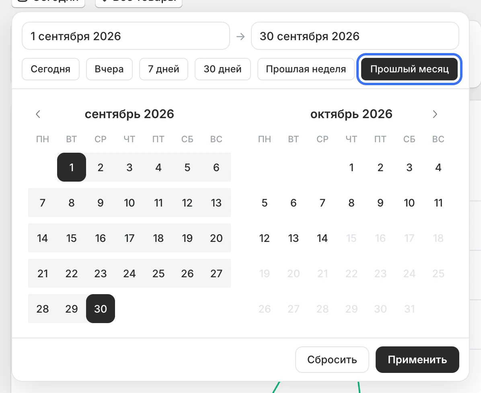Select October 1 in the calendar
The height and width of the screenshot is (393, 481).
click(x=351, y=168)
